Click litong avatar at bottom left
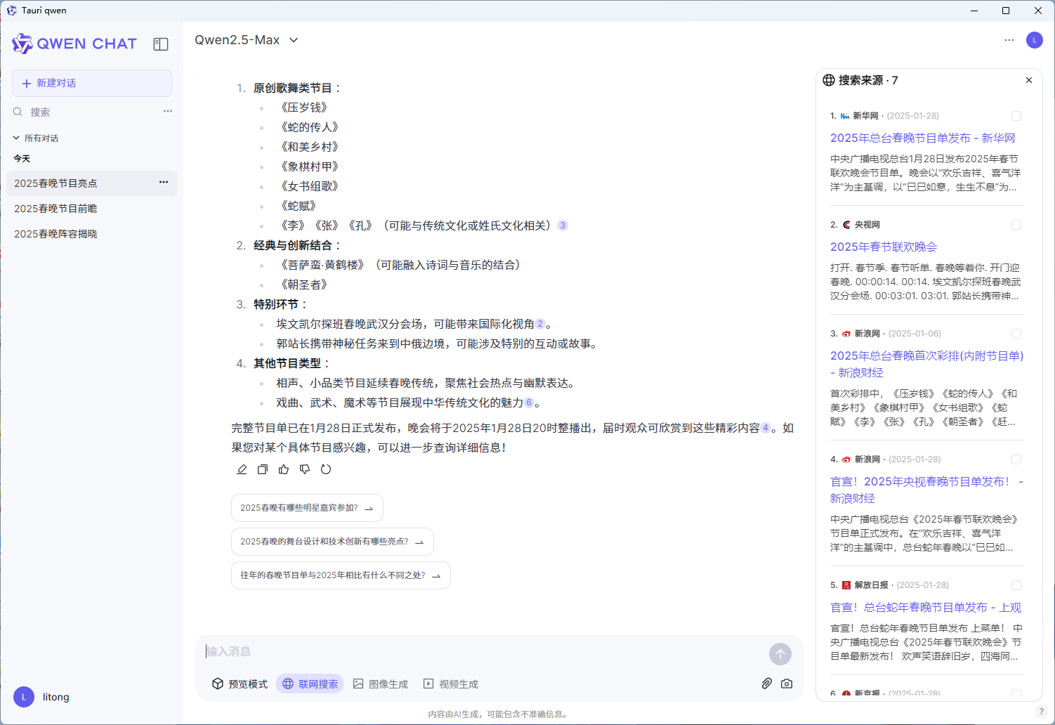Image resolution: width=1055 pixels, height=725 pixels. click(24, 697)
